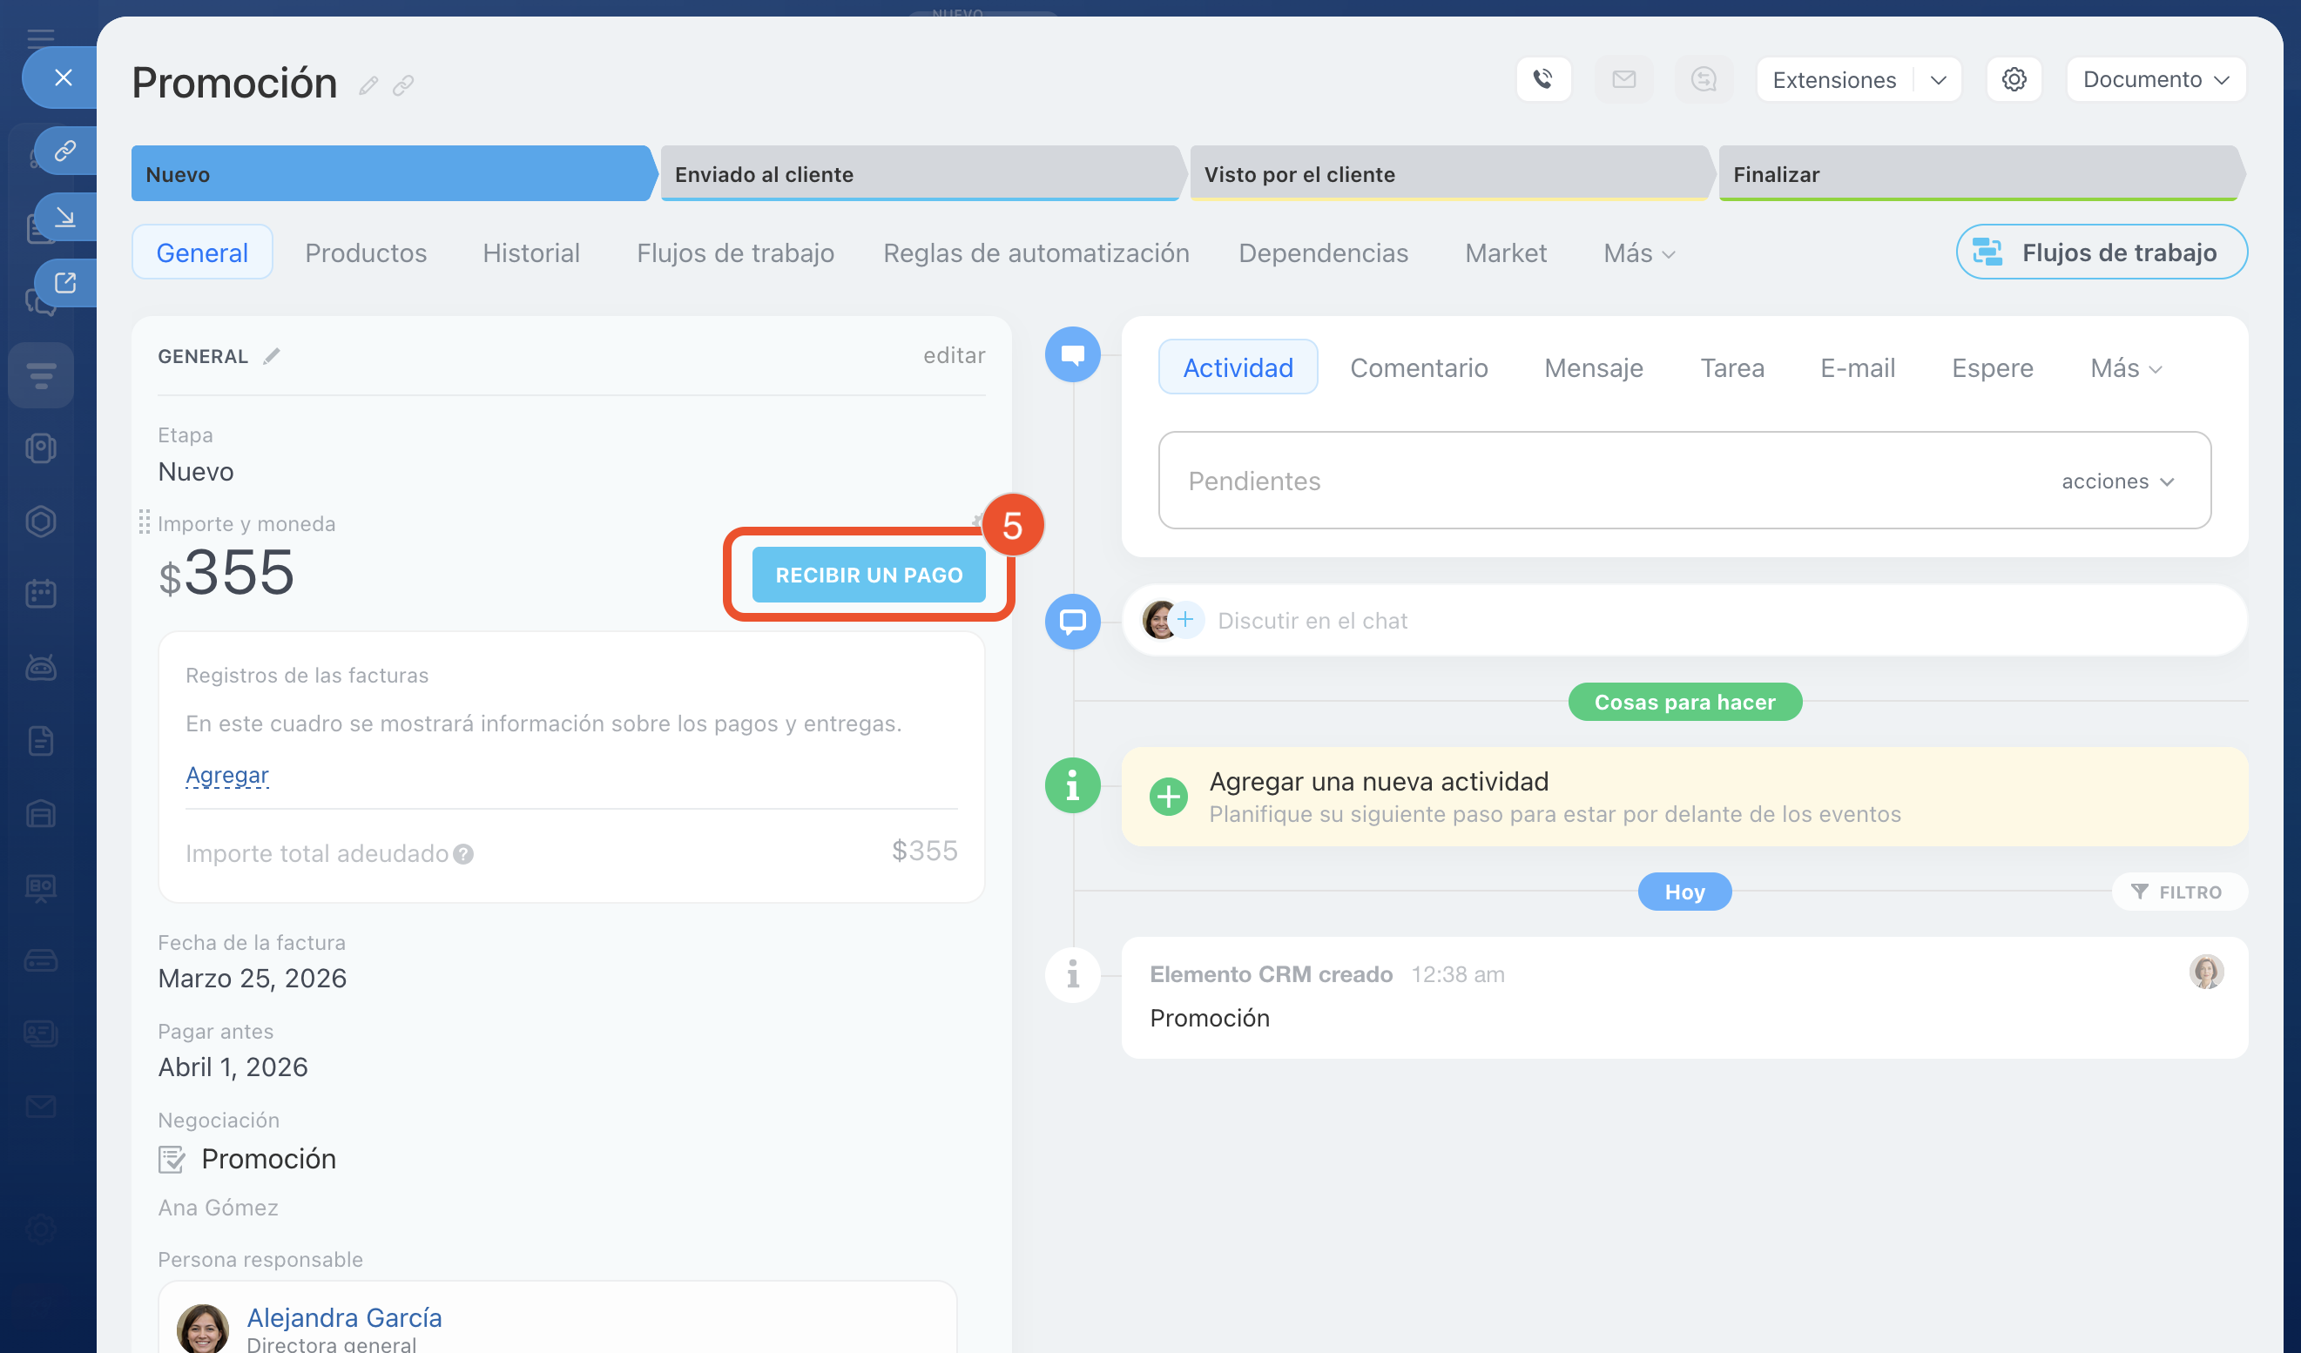Image resolution: width=2301 pixels, height=1353 pixels.
Task: Click the green plus add activity icon
Action: [x=1168, y=796]
